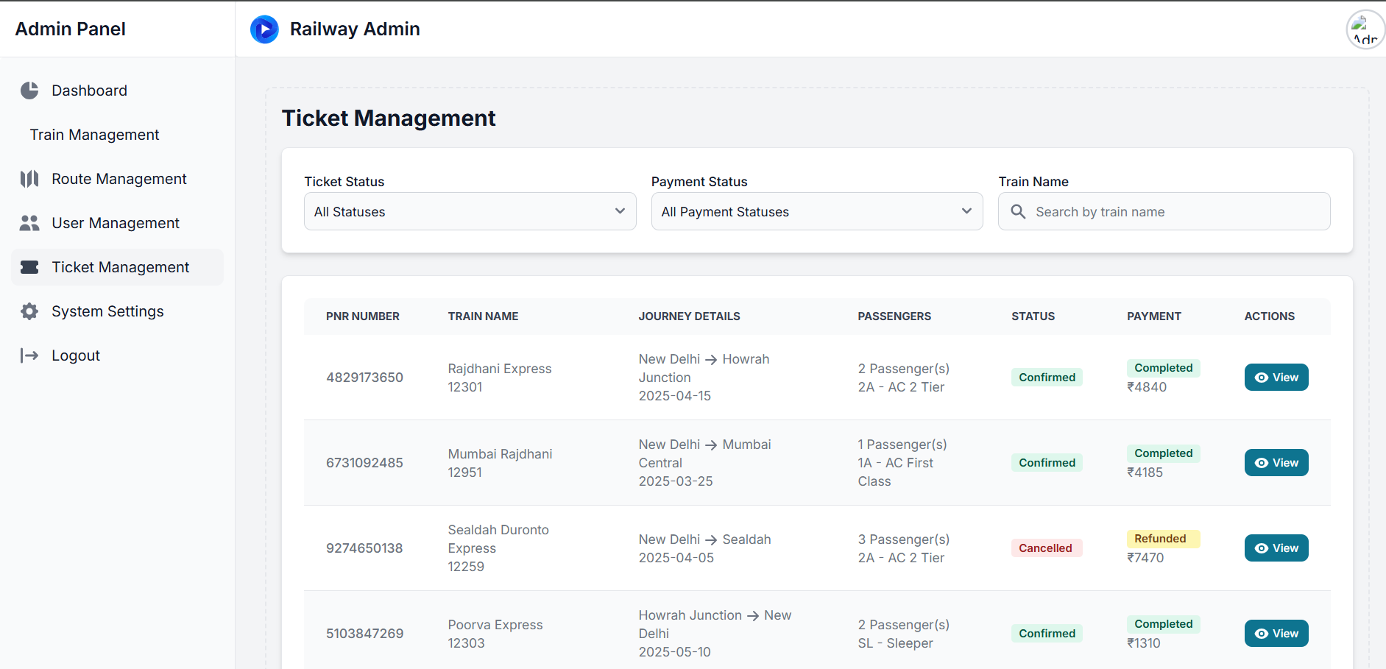Click the System Settings gear icon

coord(29,311)
